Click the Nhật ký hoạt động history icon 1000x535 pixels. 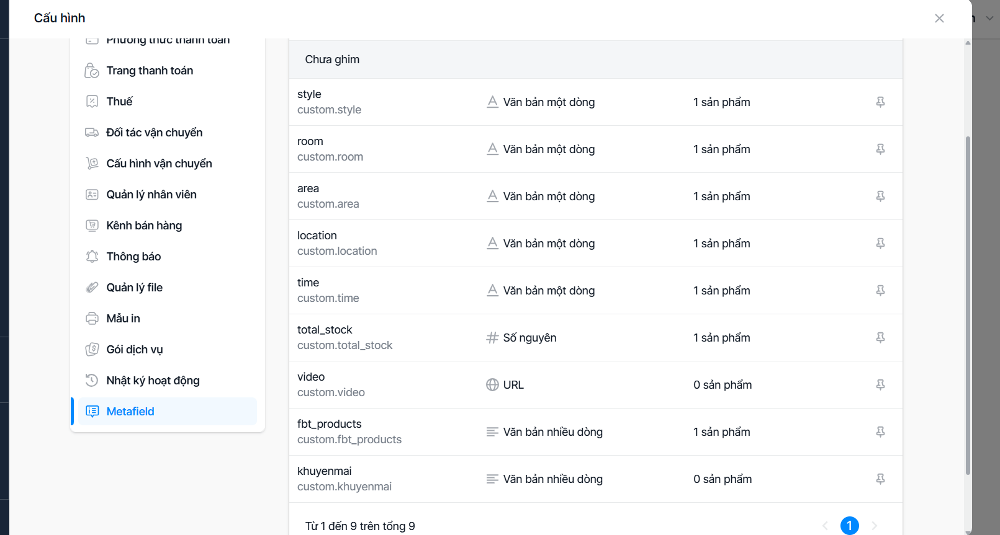click(92, 381)
